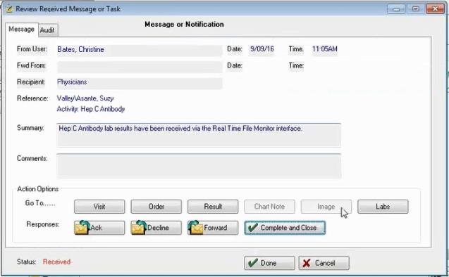Maximize the Review Received Message window
The width and height of the screenshot is (449, 277).
(415, 9)
